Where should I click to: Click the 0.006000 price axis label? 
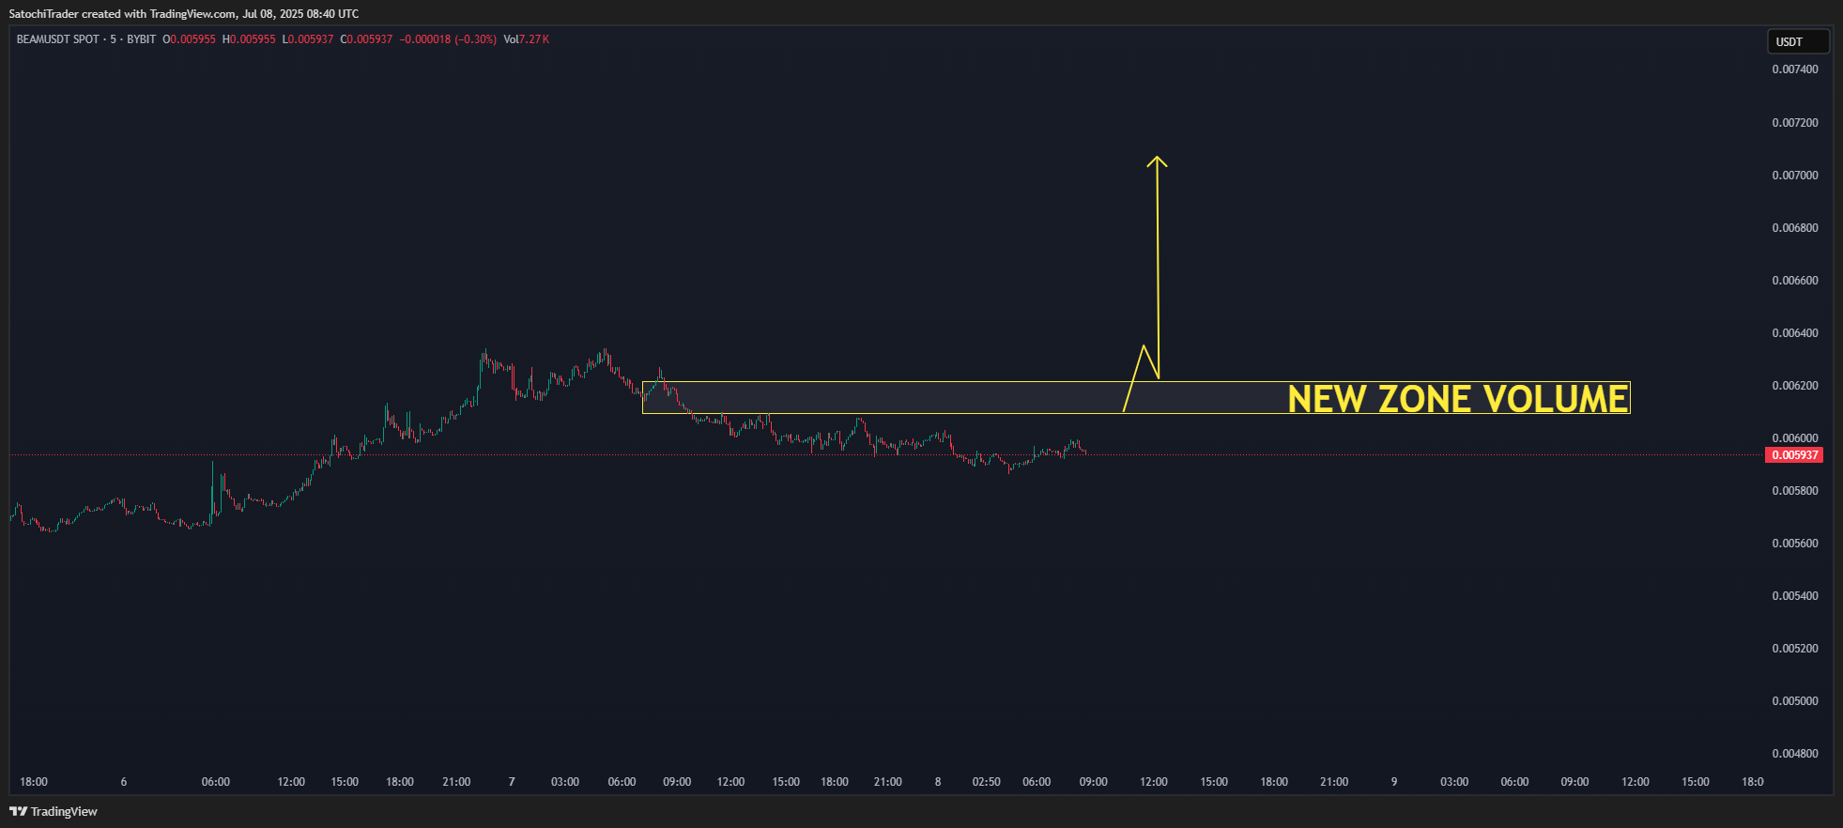pos(1795,438)
